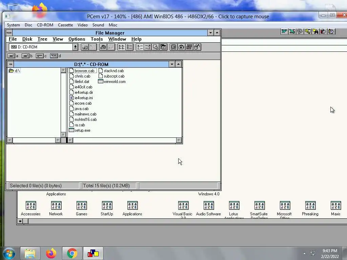This screenshot has height=260, width=347.
Task: Select winworld.com in file list
Action: click(112, 82)
